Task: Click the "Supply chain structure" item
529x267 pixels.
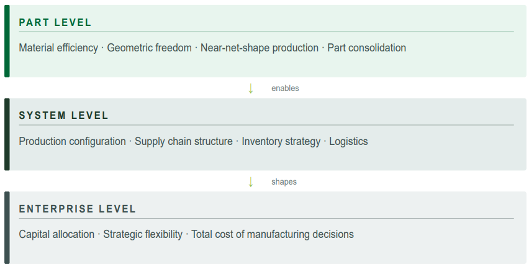Action: [184, 141]
